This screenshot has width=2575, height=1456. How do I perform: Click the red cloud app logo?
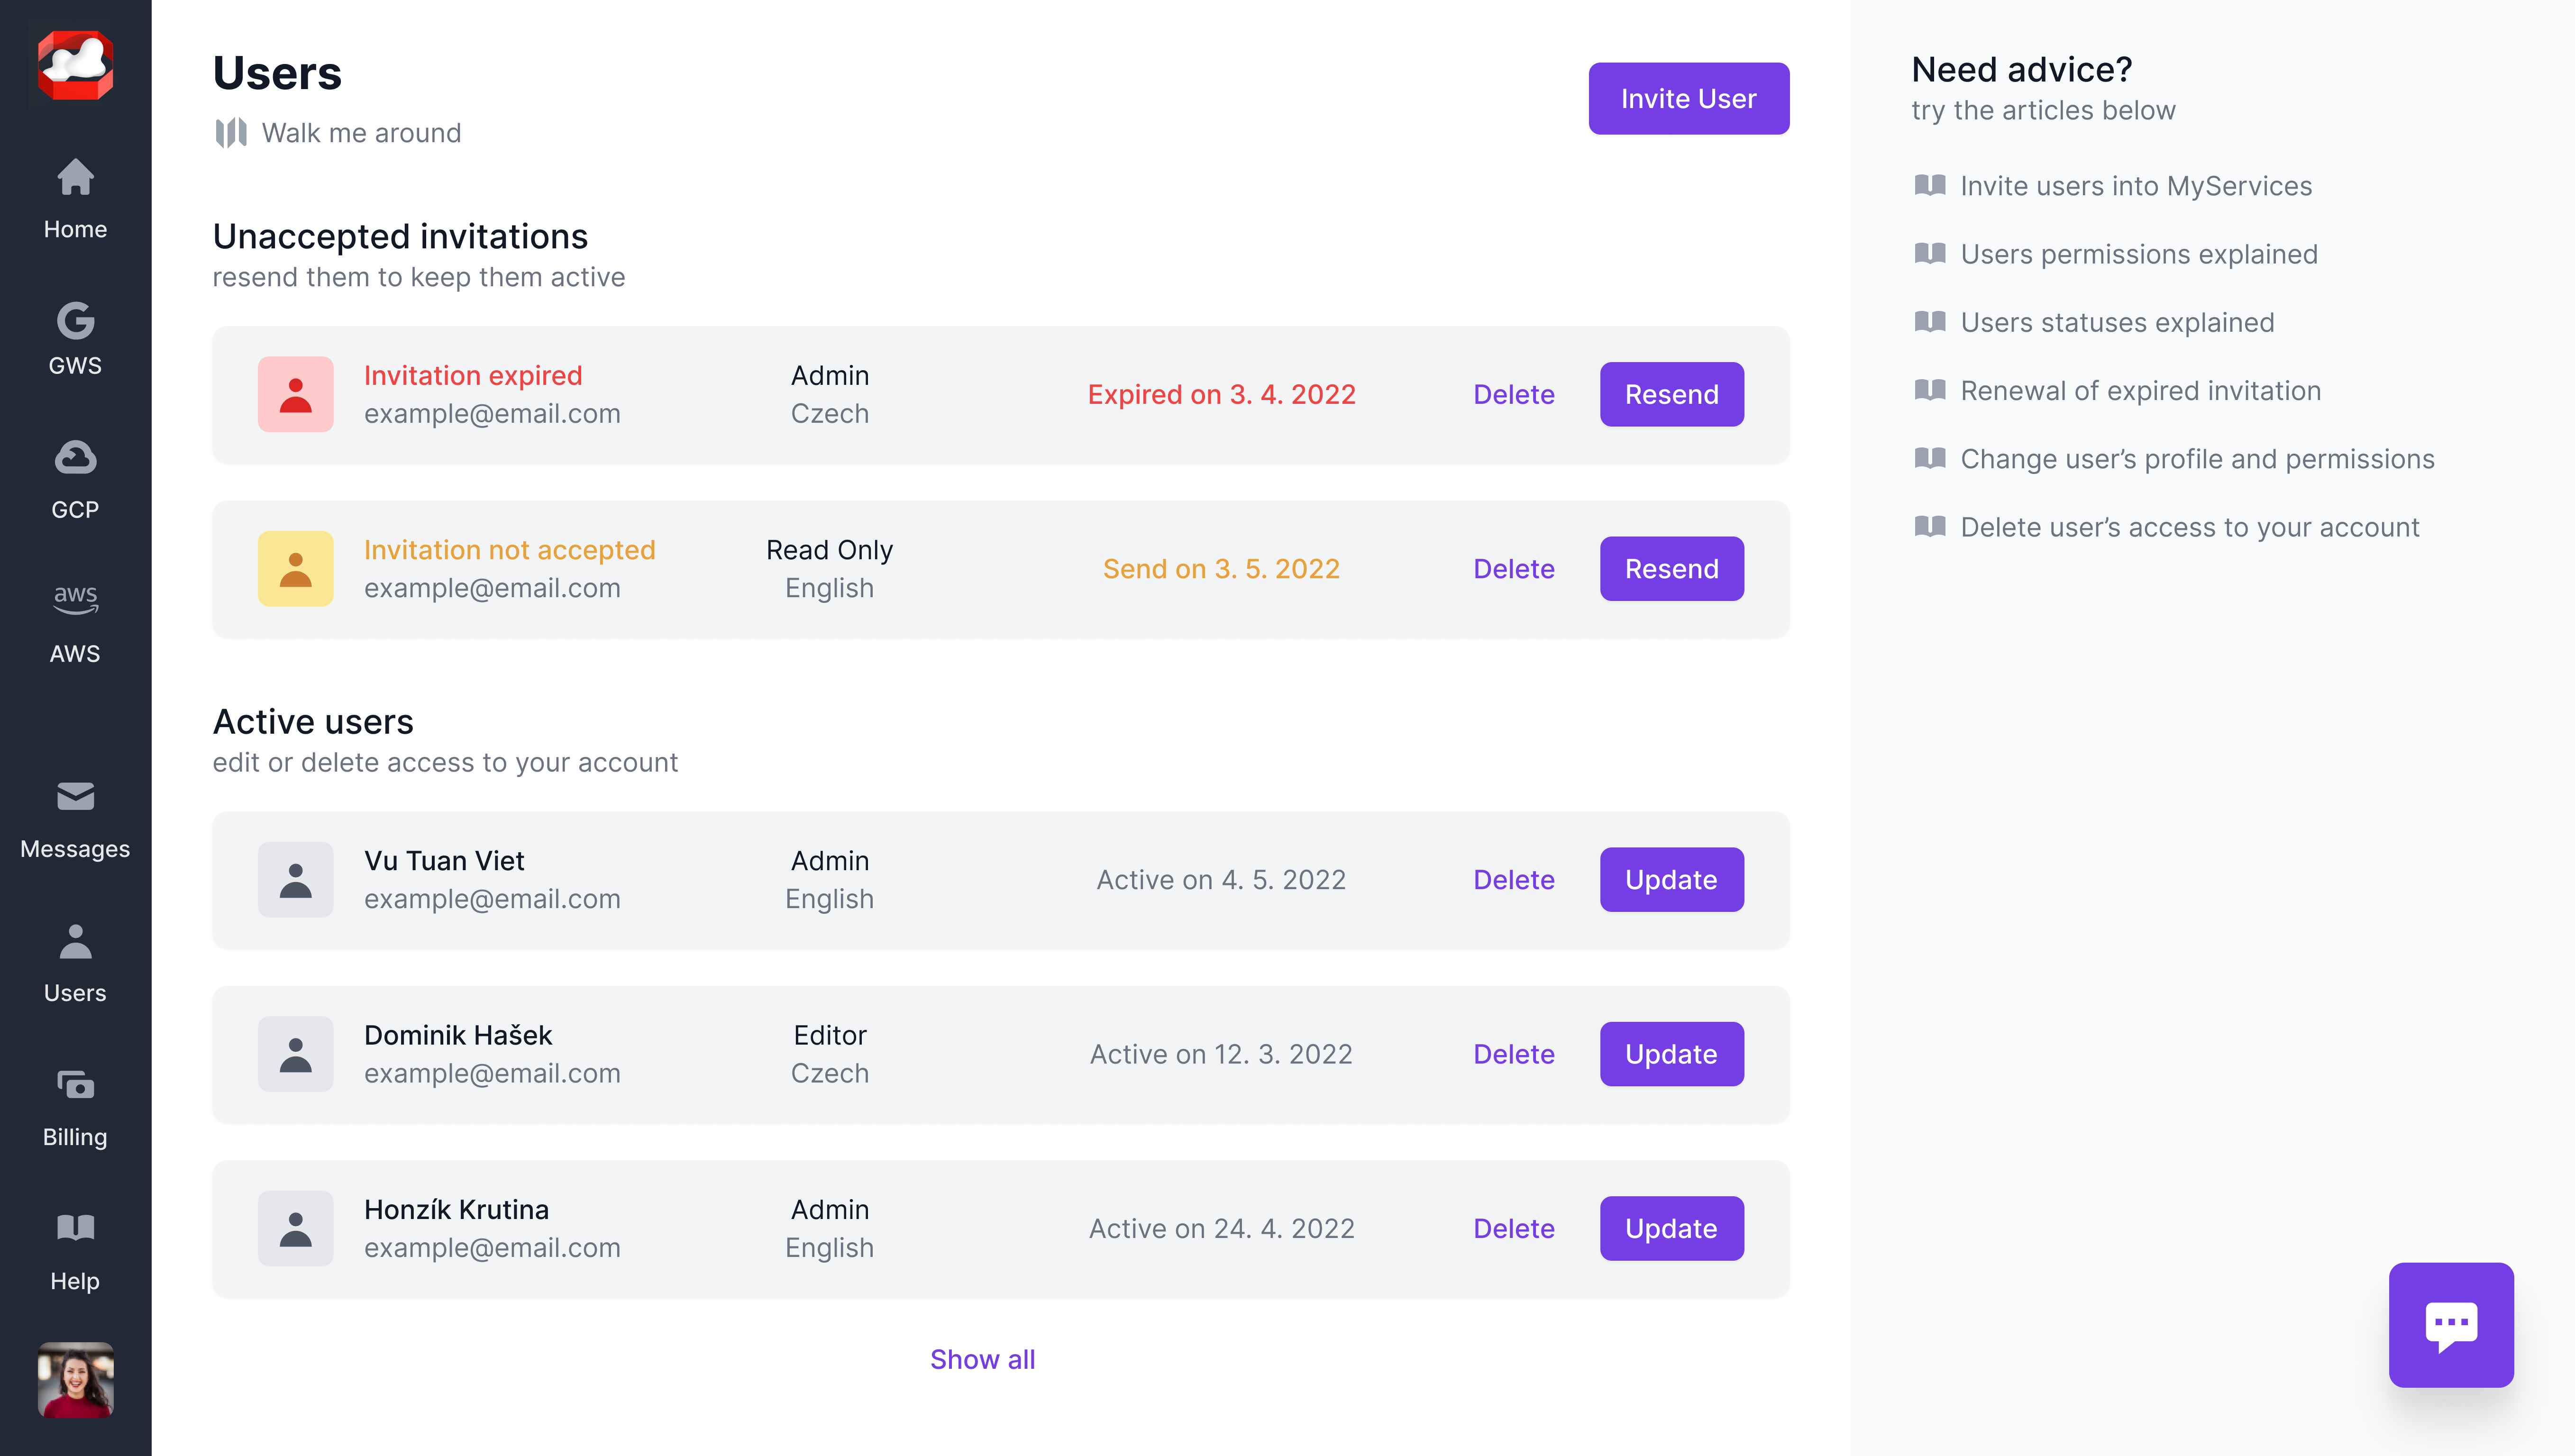click(x=75, y=65)
